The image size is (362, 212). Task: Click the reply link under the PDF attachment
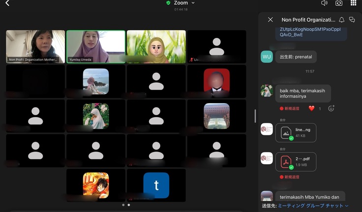click(x=289, y=177)
